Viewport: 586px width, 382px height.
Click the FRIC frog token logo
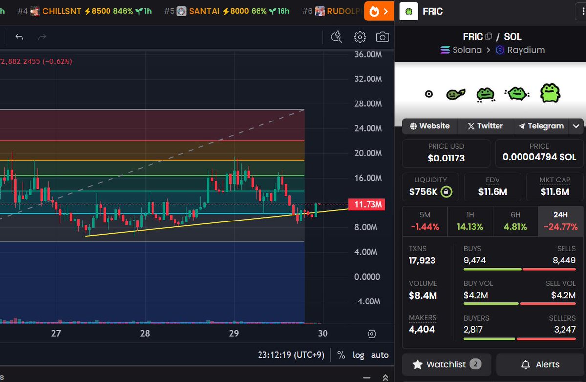point(409,11)
